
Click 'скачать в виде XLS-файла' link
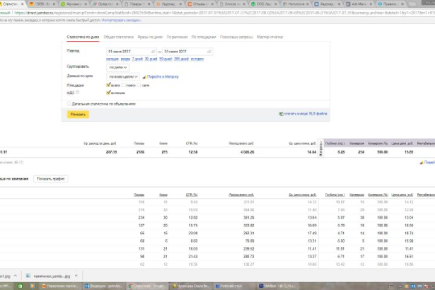click(x=306, y=114)
